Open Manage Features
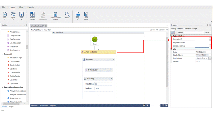The width and height of the screenshot is (213, 120). tap(33, 14)
